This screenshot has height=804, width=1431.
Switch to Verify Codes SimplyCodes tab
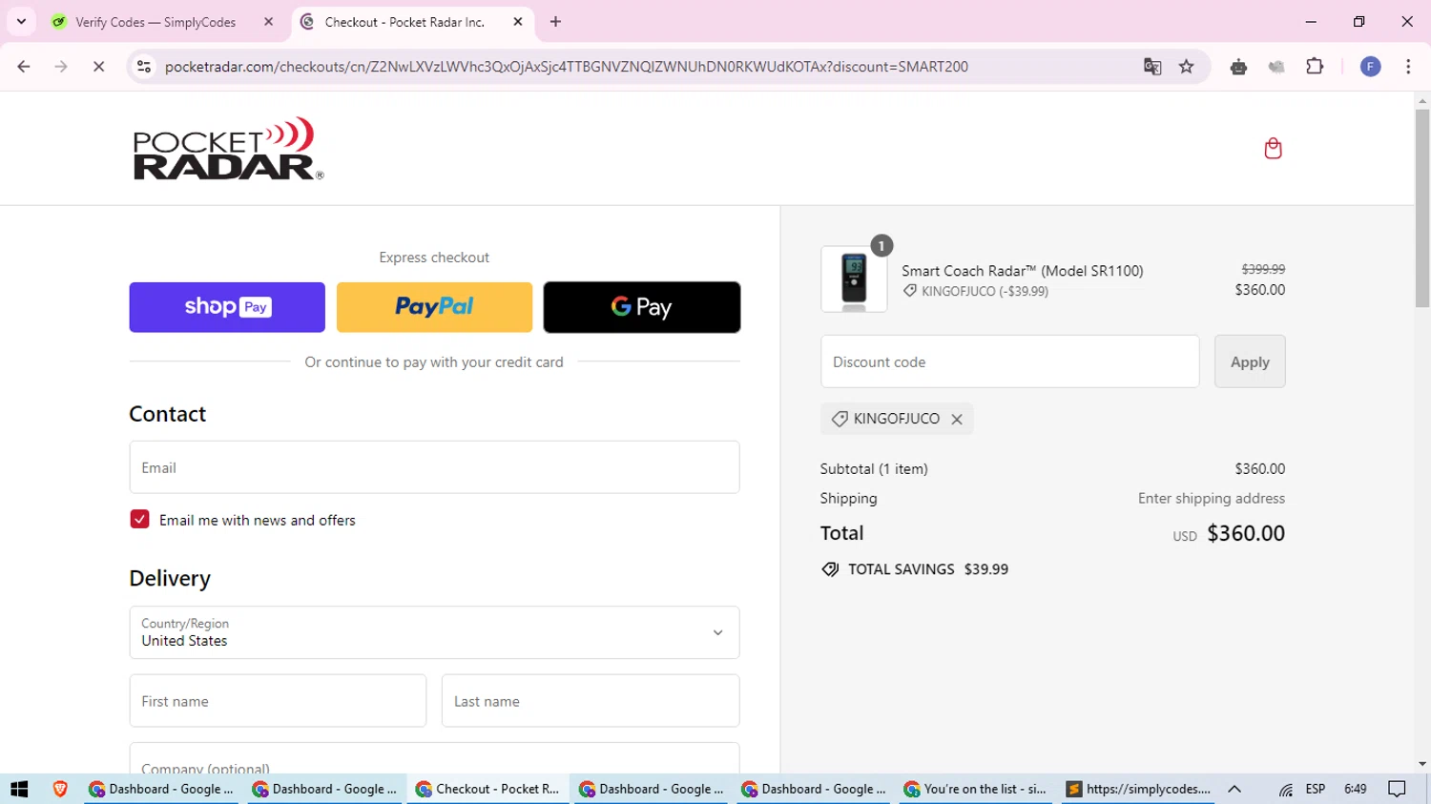[x=156, y=22]
